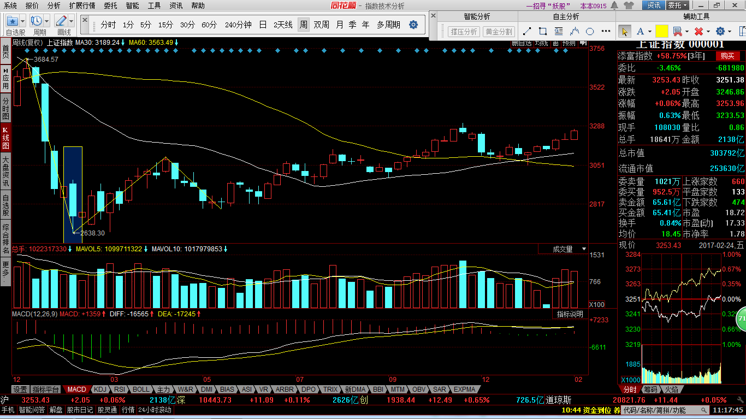Select the text lines annotation tool
Screen dimensions: 746x419
click(559, 31)
